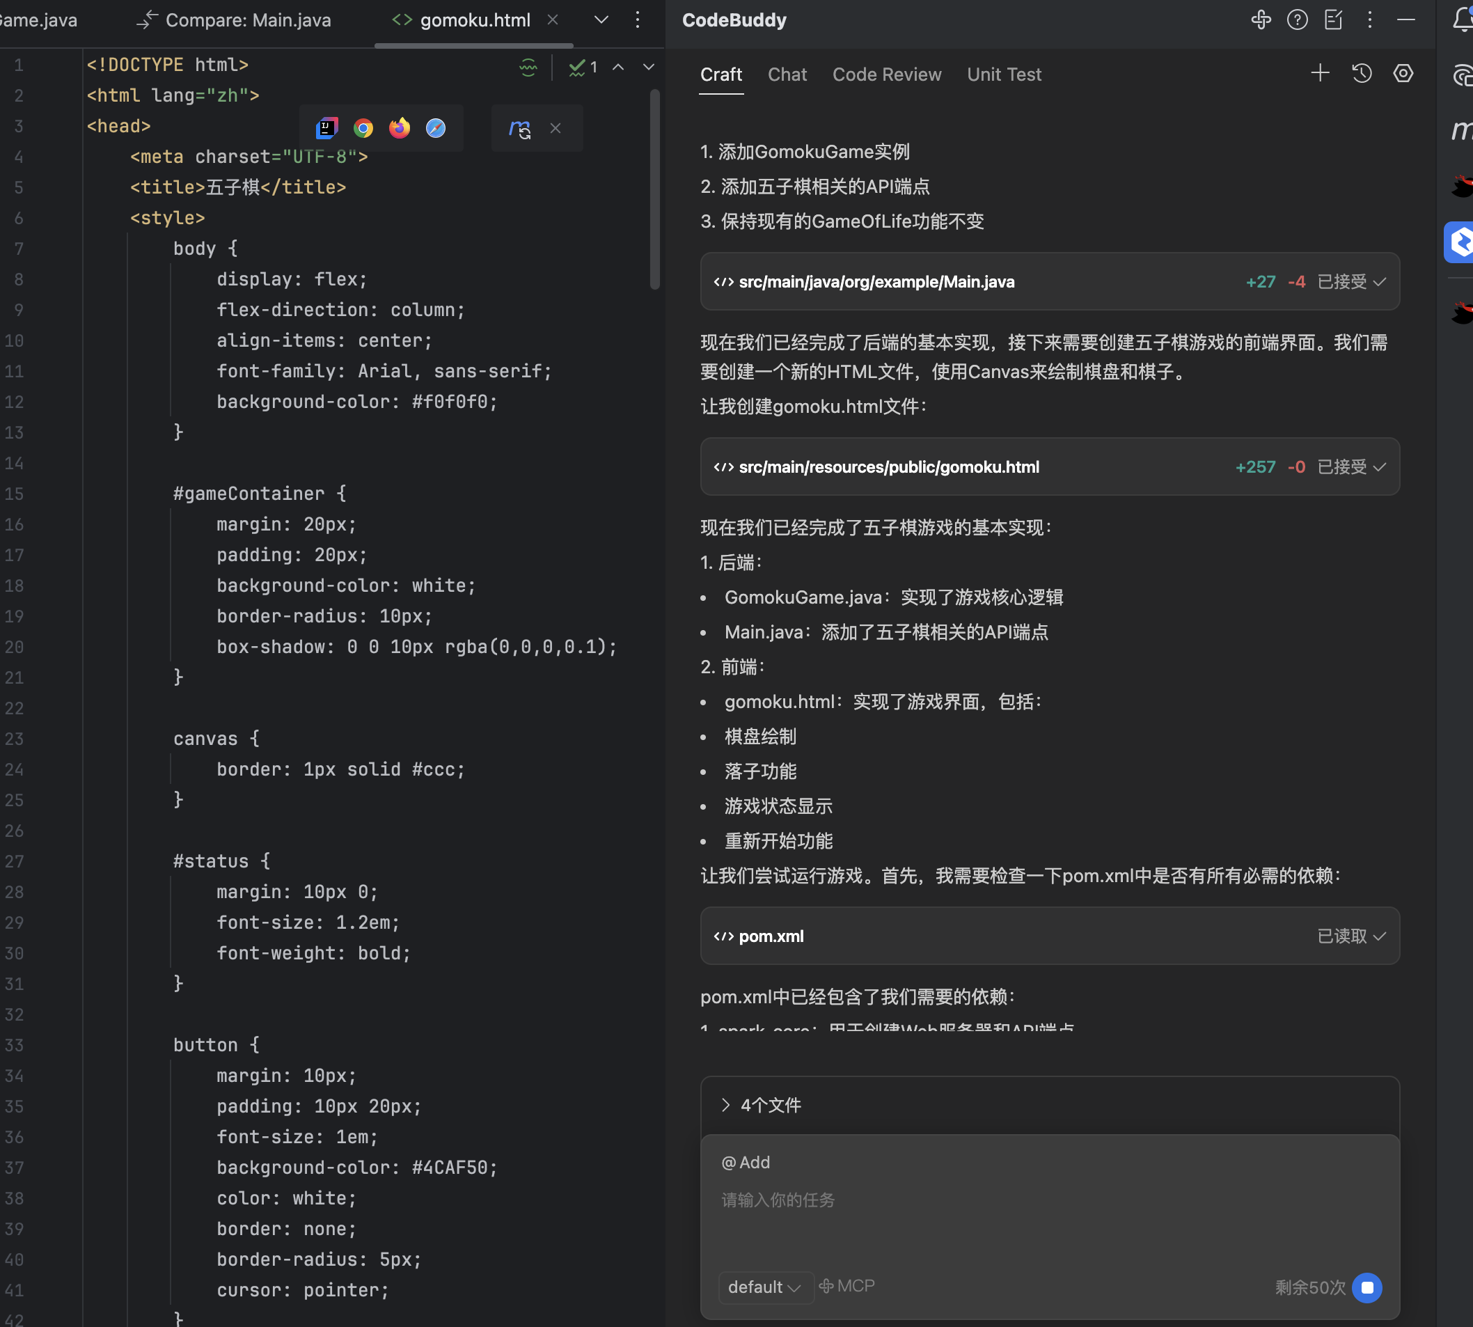Screen dimensions: 1473x1327
Task: Open built-in IntelliJ preview icon
Action: coord(326,128)
